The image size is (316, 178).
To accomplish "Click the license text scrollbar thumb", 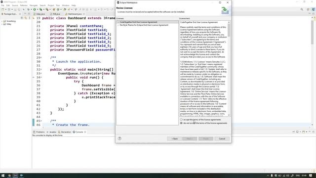I will [229, 30].
